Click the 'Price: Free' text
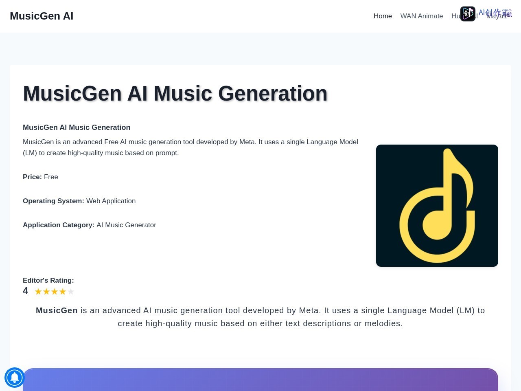Image resolution: width=521 pixels, height=391 pixels. [41, 177]
